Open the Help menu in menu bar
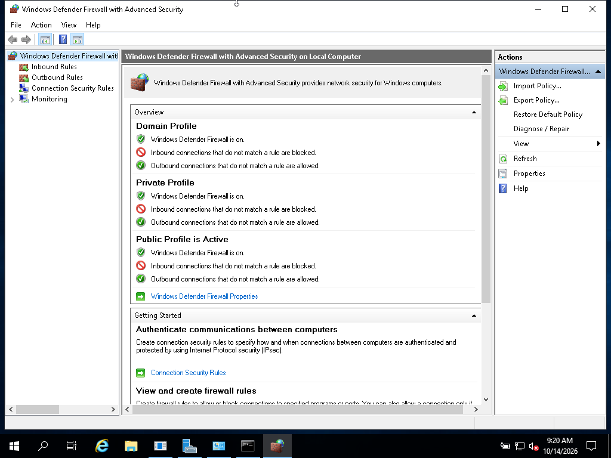This screenshot has height=458, width=611. tap(93, 25)
